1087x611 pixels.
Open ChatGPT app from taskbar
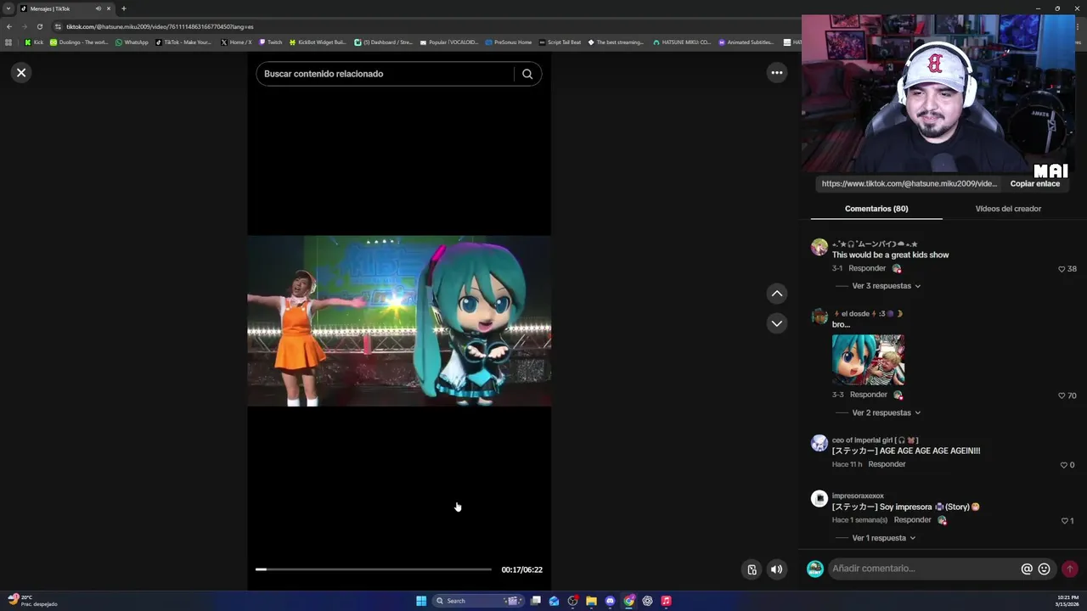click(x=647, y=601)
